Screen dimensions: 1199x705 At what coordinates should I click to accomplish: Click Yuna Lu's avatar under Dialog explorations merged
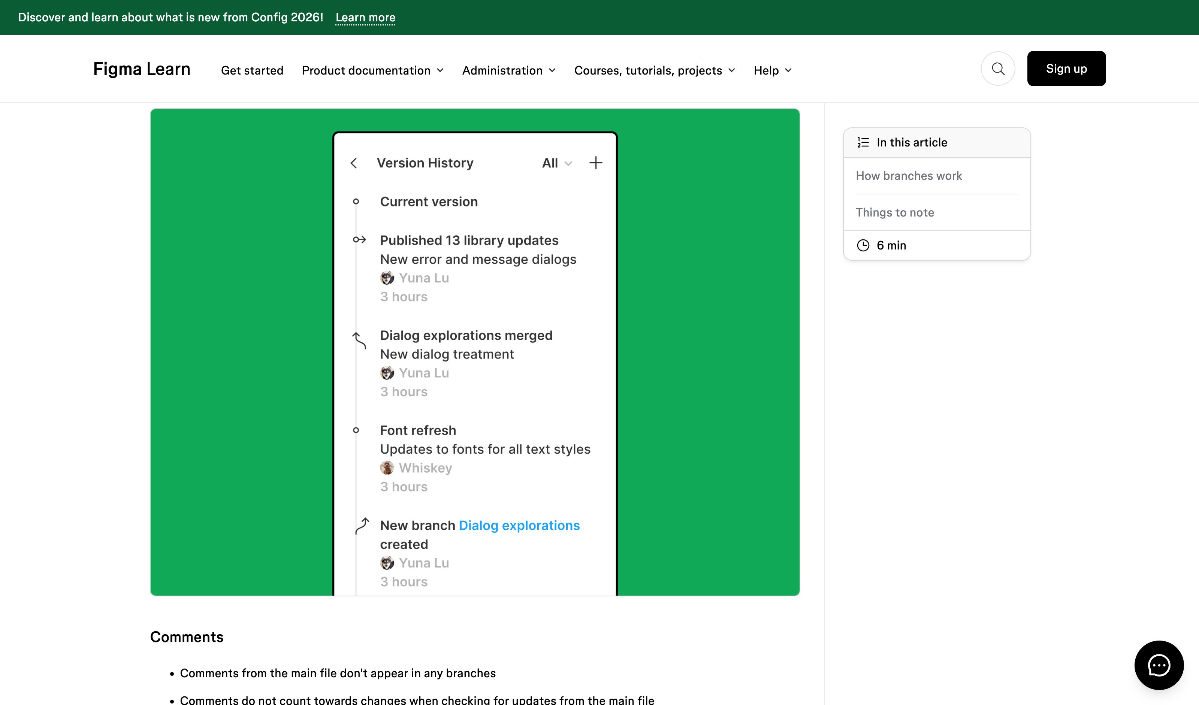tap(387, 372)
